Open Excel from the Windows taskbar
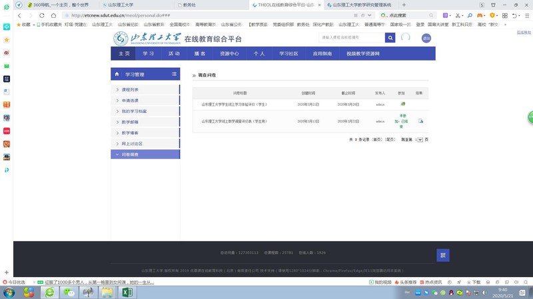533x299 pixels. pyautogui.click(x=127, y=292)
